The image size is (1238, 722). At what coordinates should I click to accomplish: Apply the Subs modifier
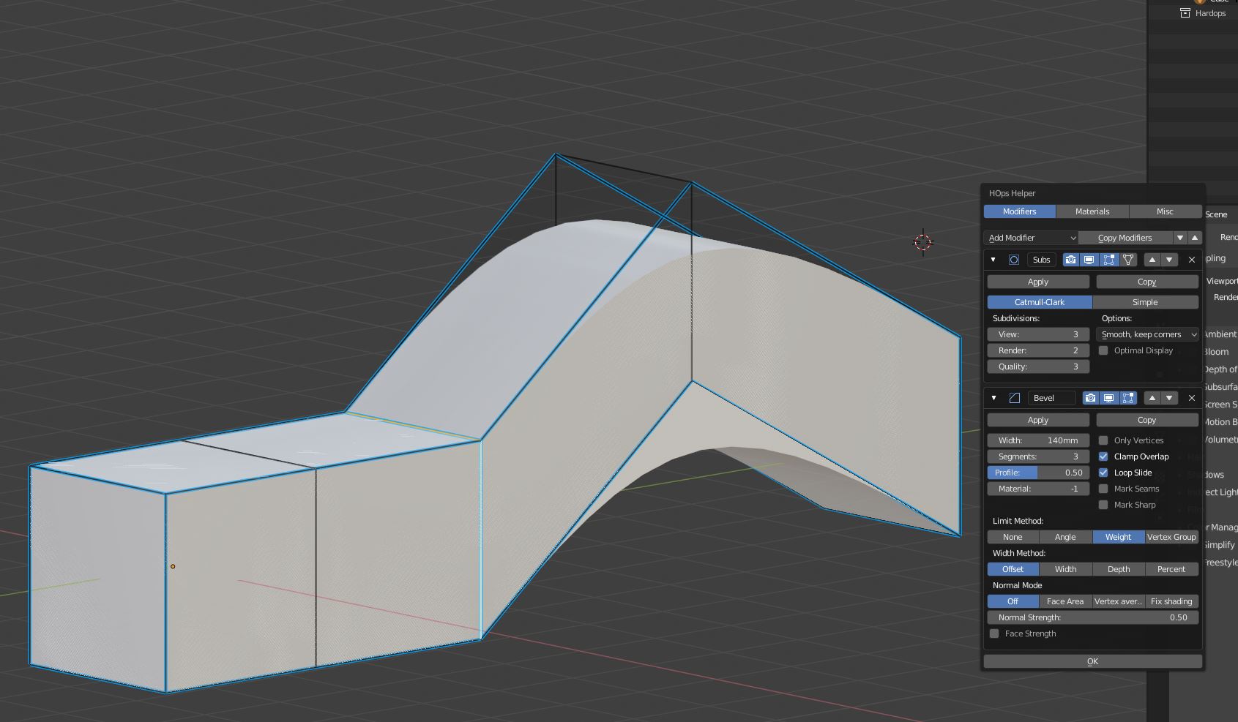click(x=1038, y=282)
